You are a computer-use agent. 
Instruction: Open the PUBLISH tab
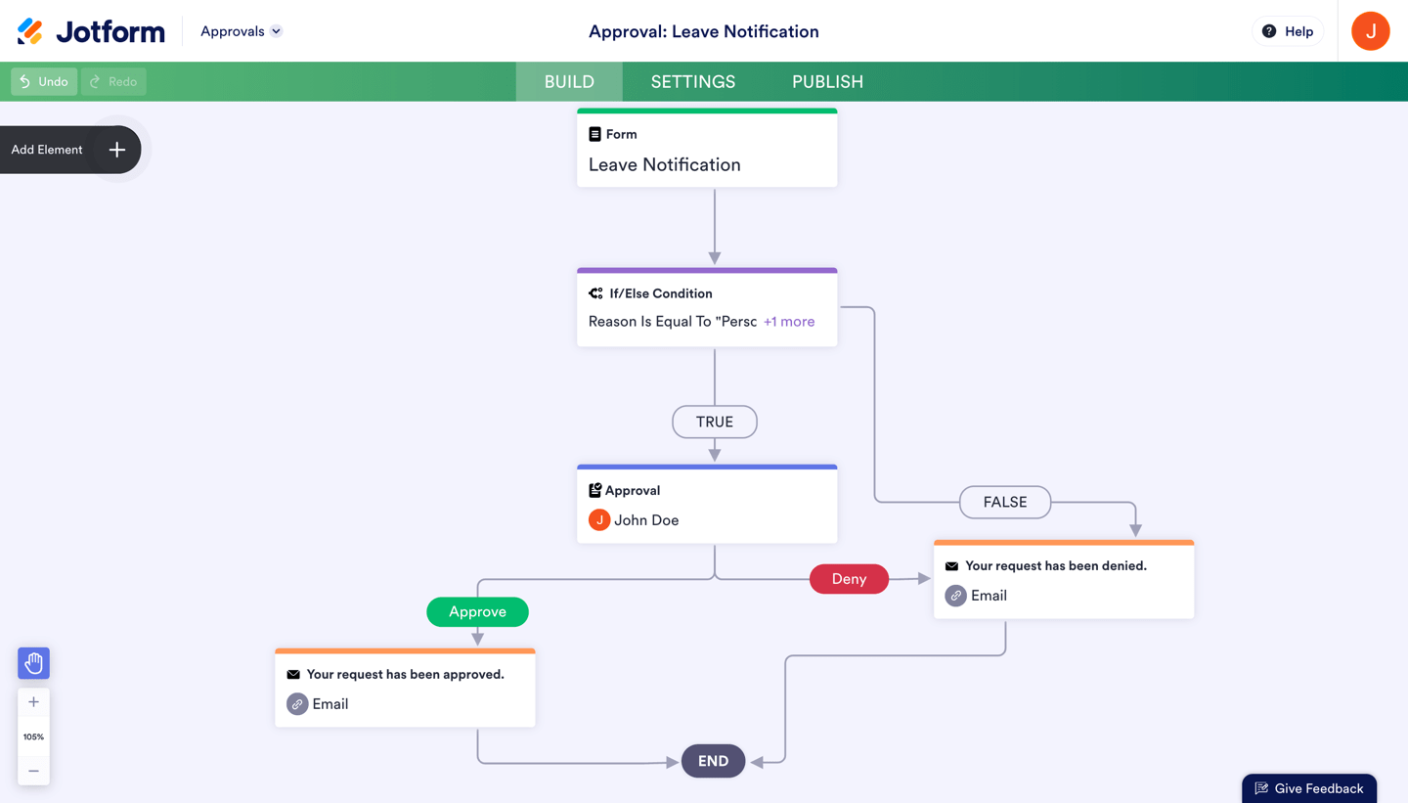[827, 82]
